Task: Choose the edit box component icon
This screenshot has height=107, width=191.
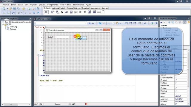Action: pyautogui.click(x=66, y=12)
